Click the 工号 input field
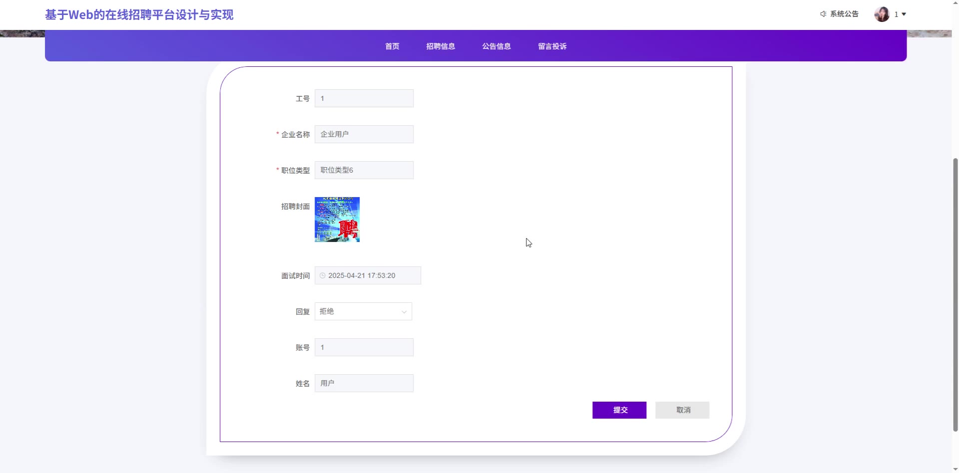Screen dimensions: 959x473 coord(364,98)
